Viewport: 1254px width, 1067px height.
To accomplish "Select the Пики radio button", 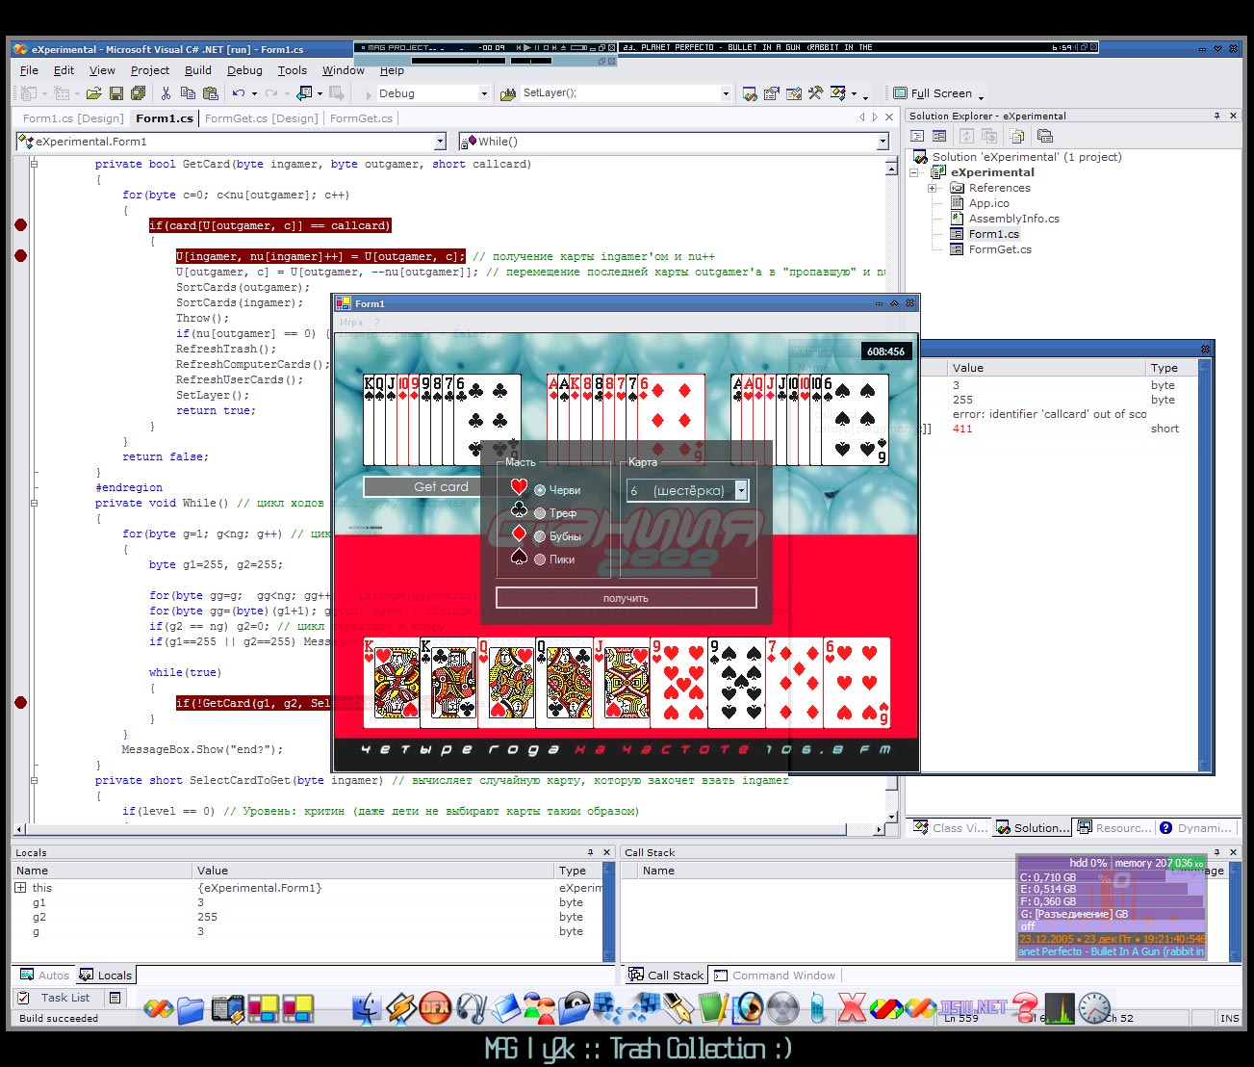I will 540,560.
